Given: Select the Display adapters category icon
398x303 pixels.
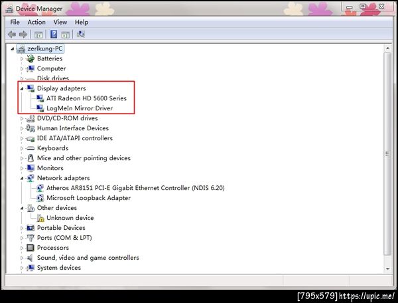Looking at the screenshot, I should coord(31,88).
